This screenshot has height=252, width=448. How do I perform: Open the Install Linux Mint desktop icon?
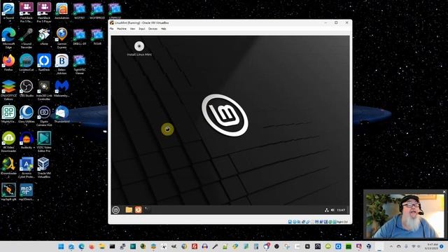coord(139,48)
